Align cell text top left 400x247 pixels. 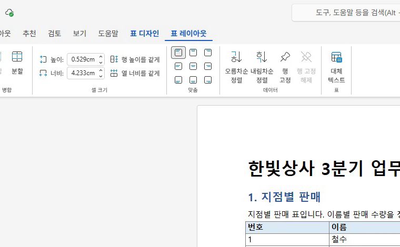click(178, 53)
